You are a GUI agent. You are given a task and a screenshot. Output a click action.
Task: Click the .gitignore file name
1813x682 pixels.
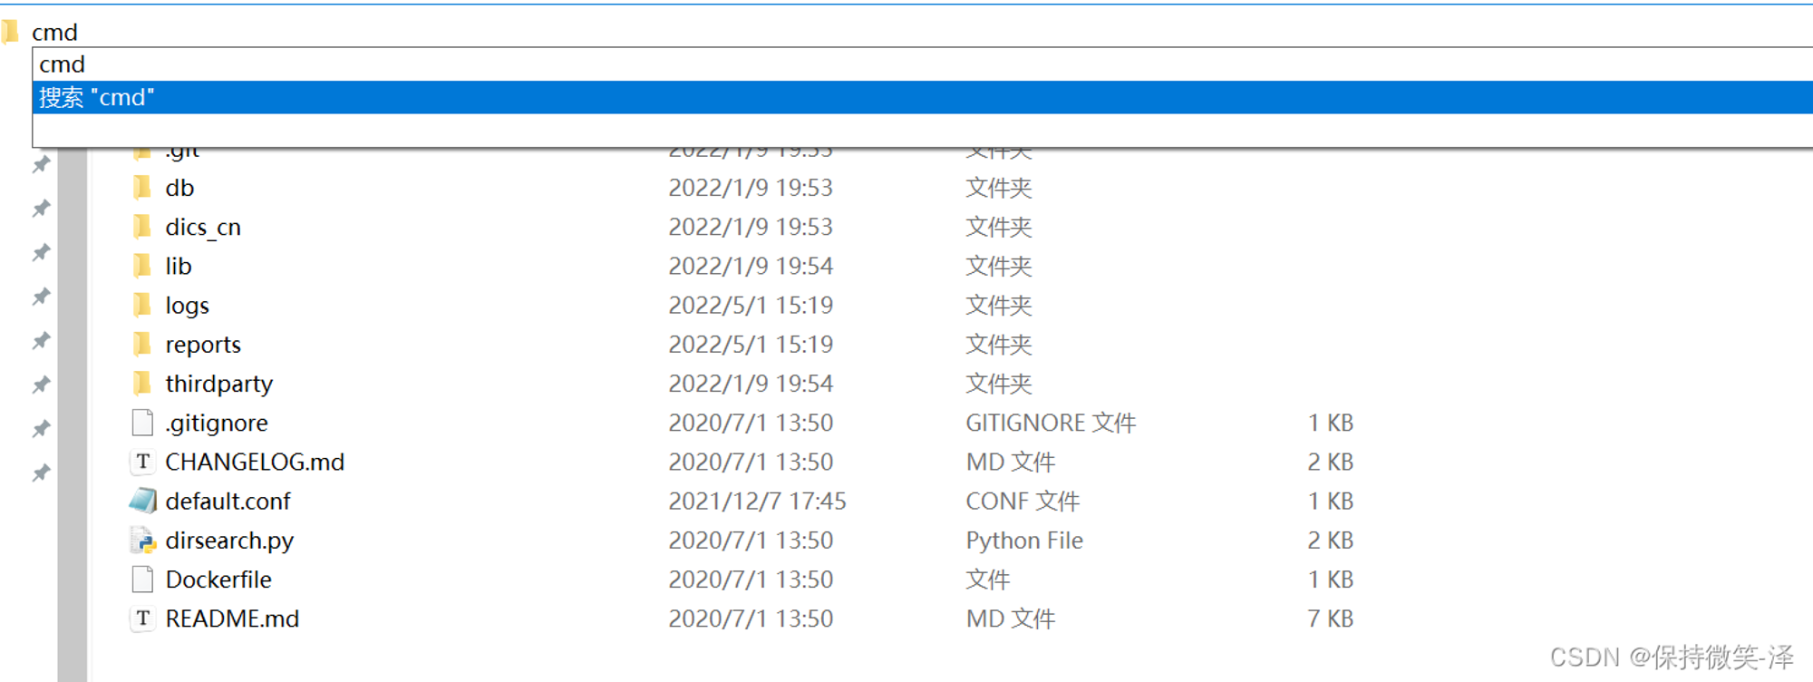[217, 423]
